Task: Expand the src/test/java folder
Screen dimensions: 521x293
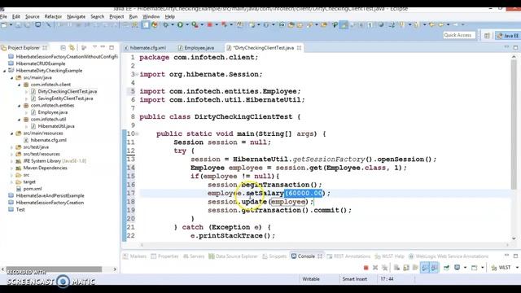Action: click(x=12, y=147)
